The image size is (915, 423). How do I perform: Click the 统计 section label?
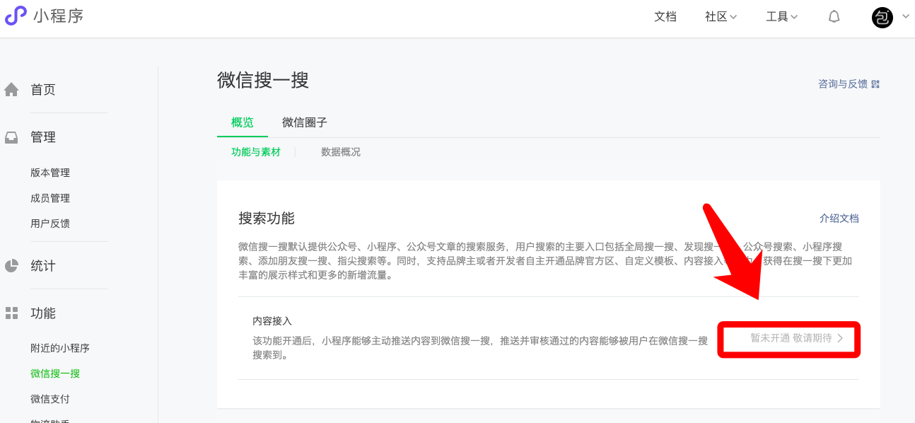click(x=43, y=266)
